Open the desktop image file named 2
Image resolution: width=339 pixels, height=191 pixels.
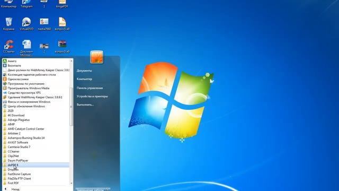pos(44,48)
